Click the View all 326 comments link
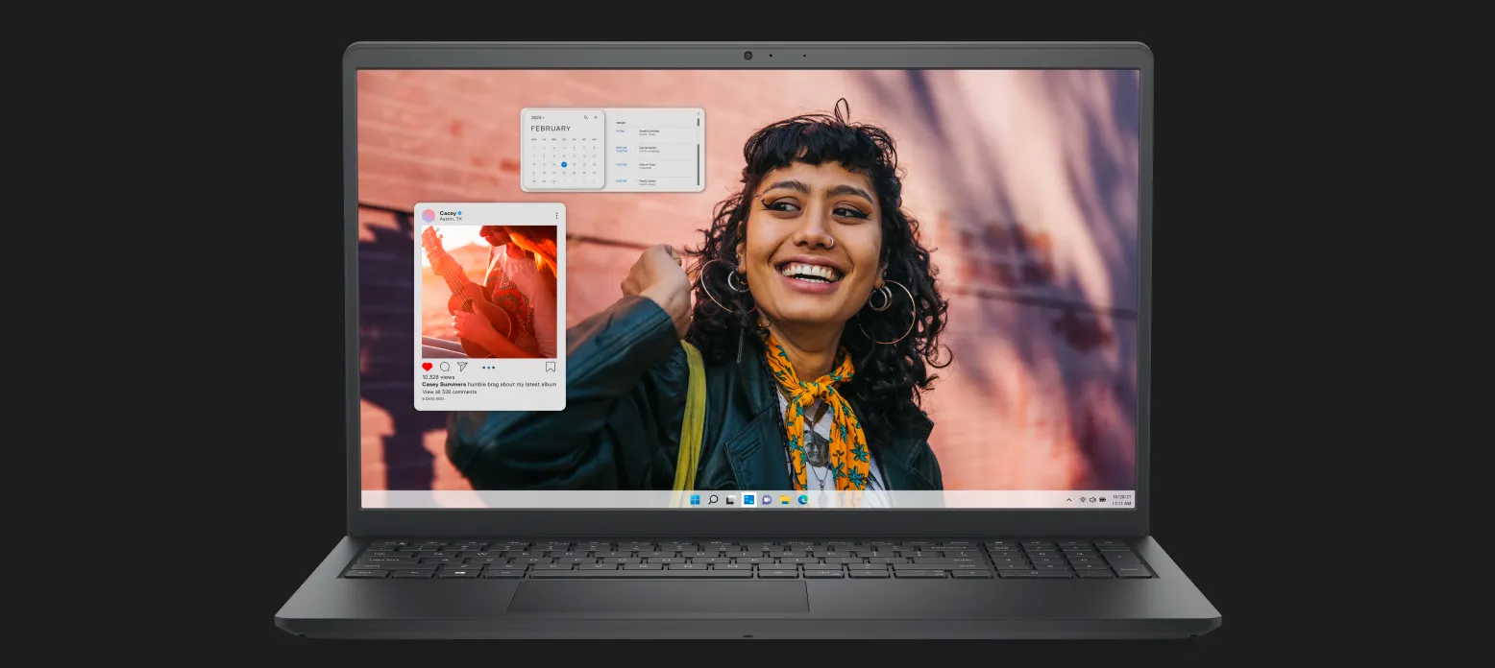The width and height of the screenshot is (1495, 668). (448, 393)
